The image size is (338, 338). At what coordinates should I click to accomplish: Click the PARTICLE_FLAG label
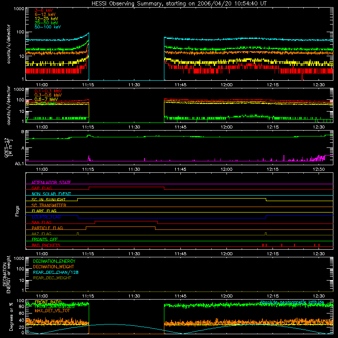click(x=47, y=228)
